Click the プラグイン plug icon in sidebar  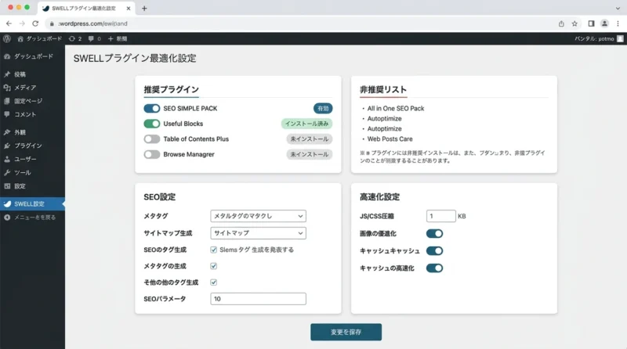7,146
